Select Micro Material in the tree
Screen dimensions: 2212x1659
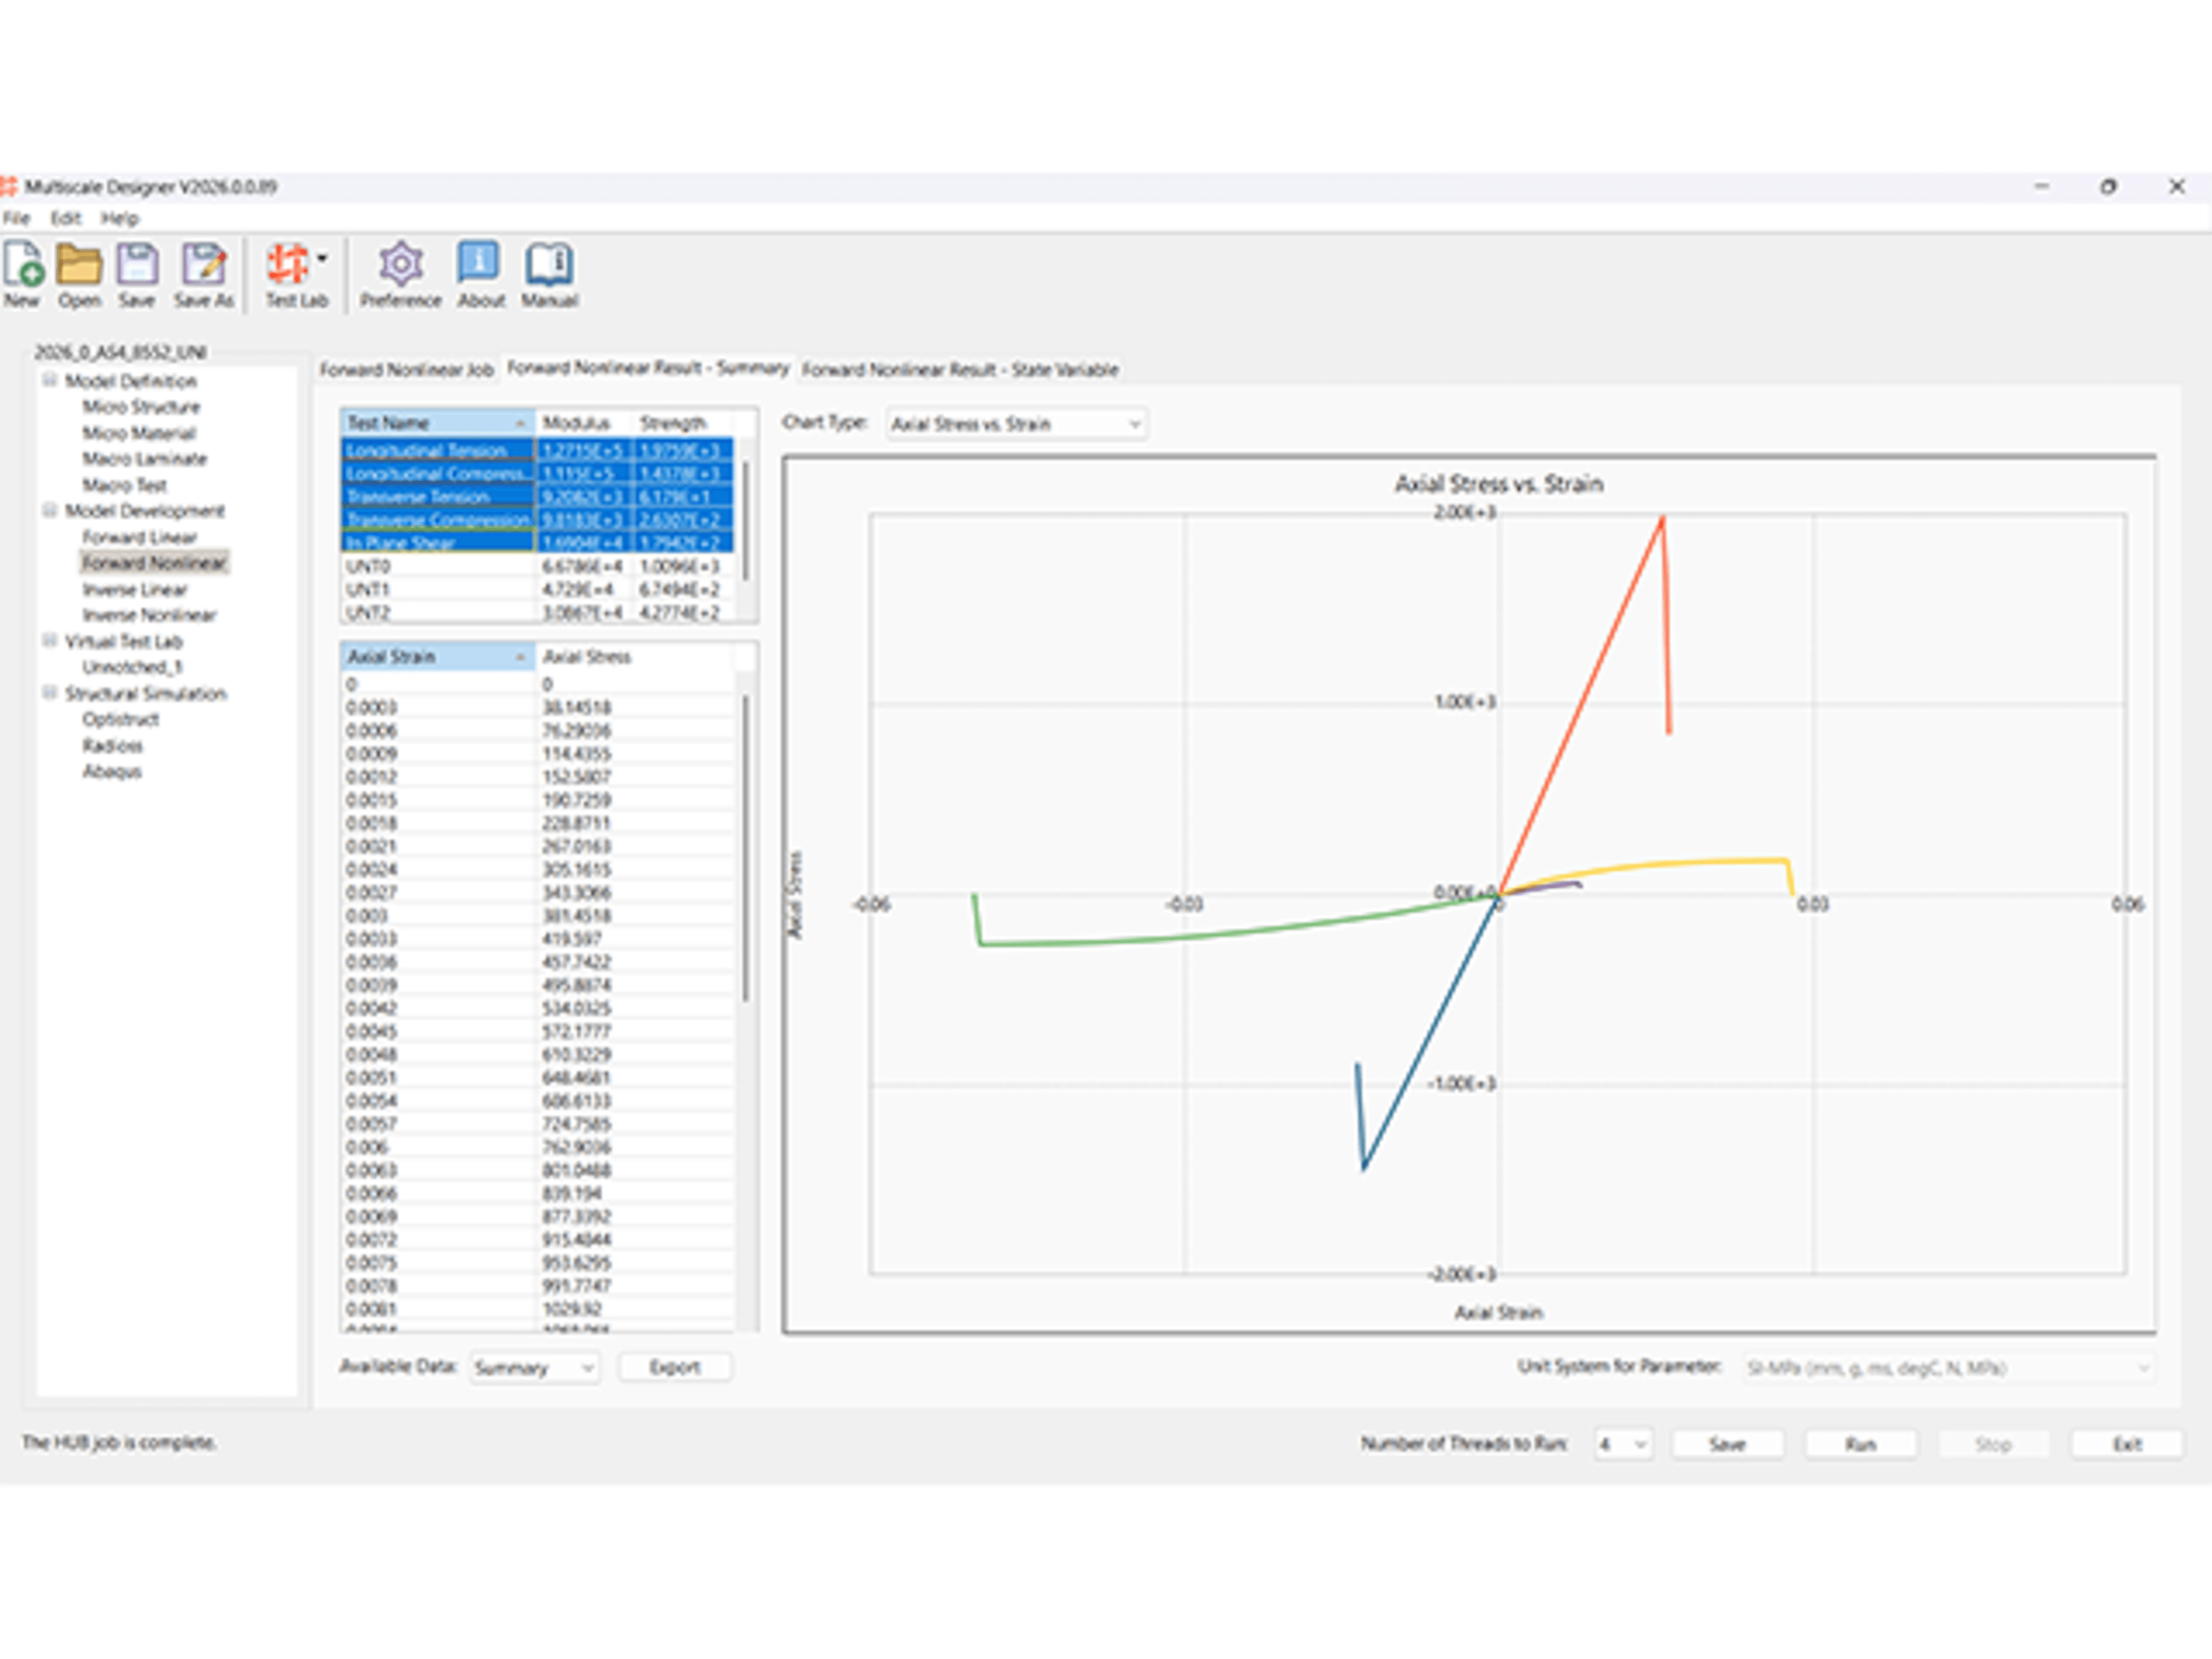click(x=139, y=433)
